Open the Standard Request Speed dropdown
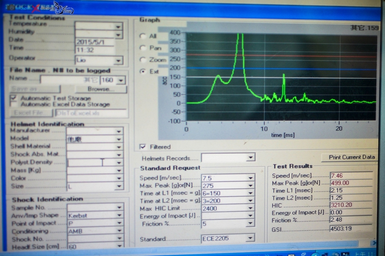 (x=250, y=178)
